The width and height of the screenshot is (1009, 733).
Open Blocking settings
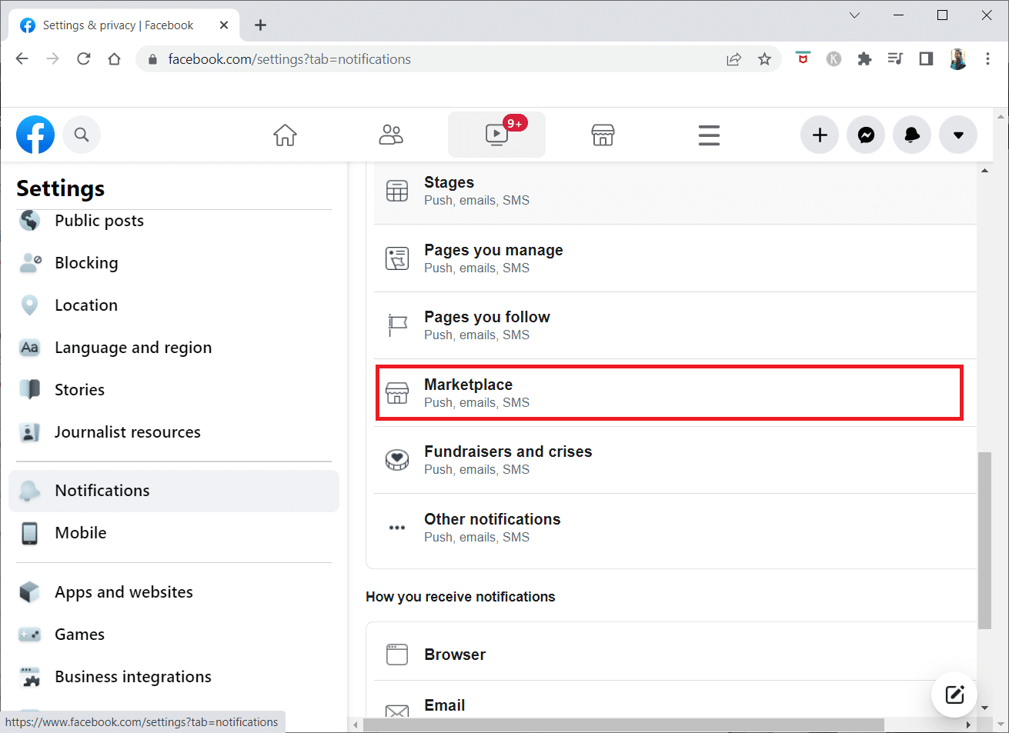click(174, 263)
